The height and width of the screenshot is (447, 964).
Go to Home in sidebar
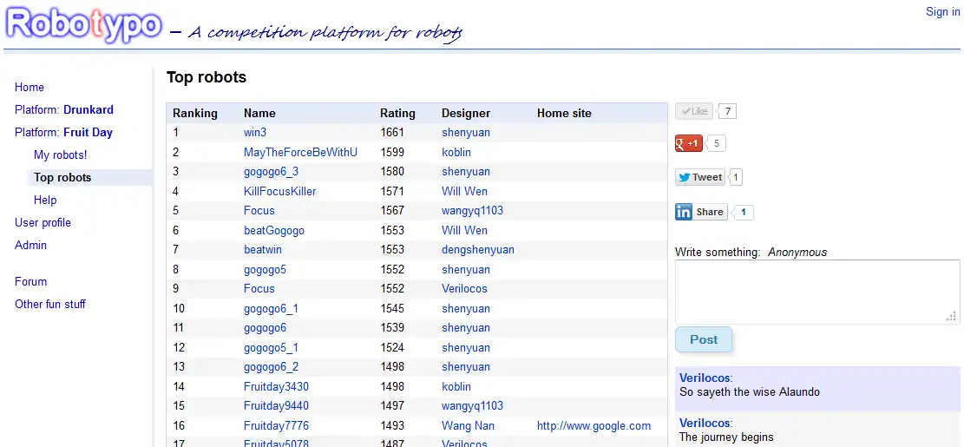pyautogui.click(x=30, y=87)
